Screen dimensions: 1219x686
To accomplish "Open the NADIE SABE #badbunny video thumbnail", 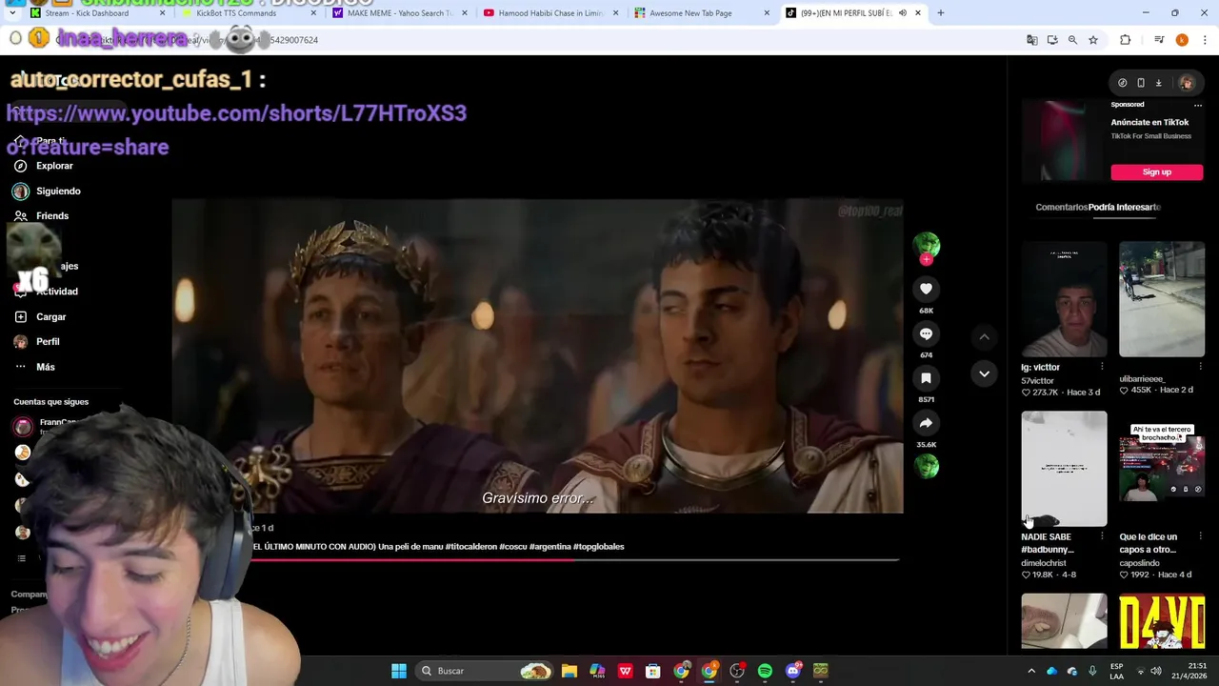I will click(x=1064, y=469).
